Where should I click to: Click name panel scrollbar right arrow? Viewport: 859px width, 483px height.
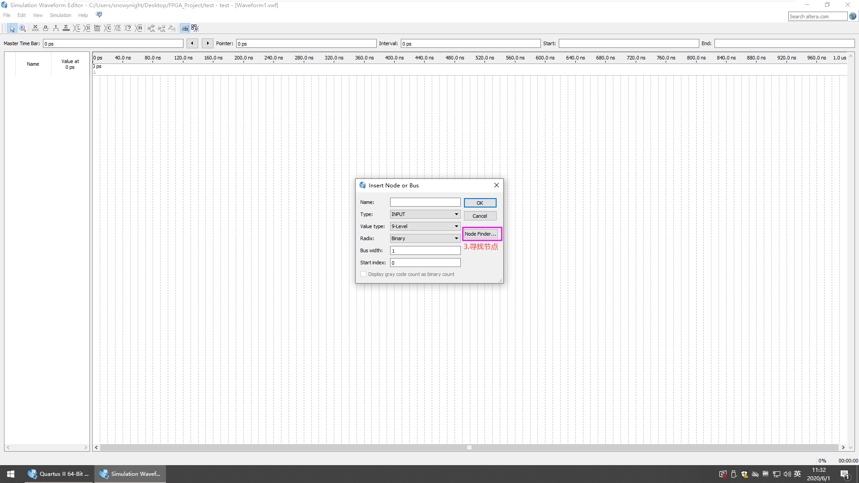pyautogui.click(x=85, y=447)
